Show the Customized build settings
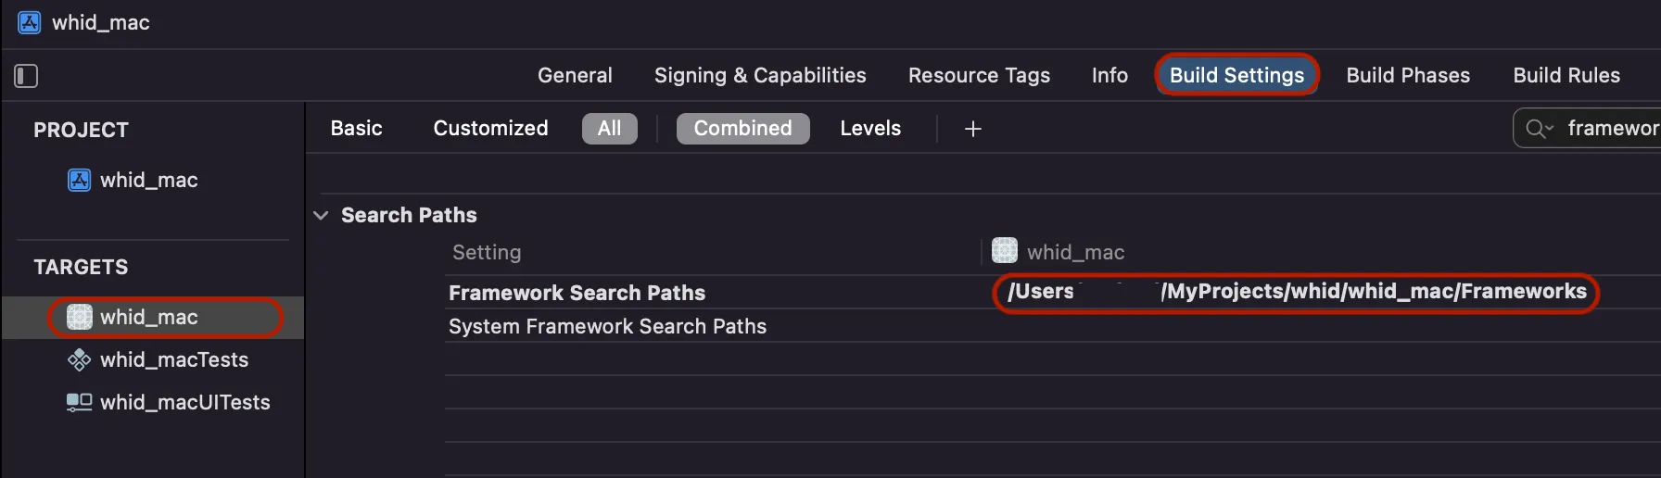 pos(491,129)
